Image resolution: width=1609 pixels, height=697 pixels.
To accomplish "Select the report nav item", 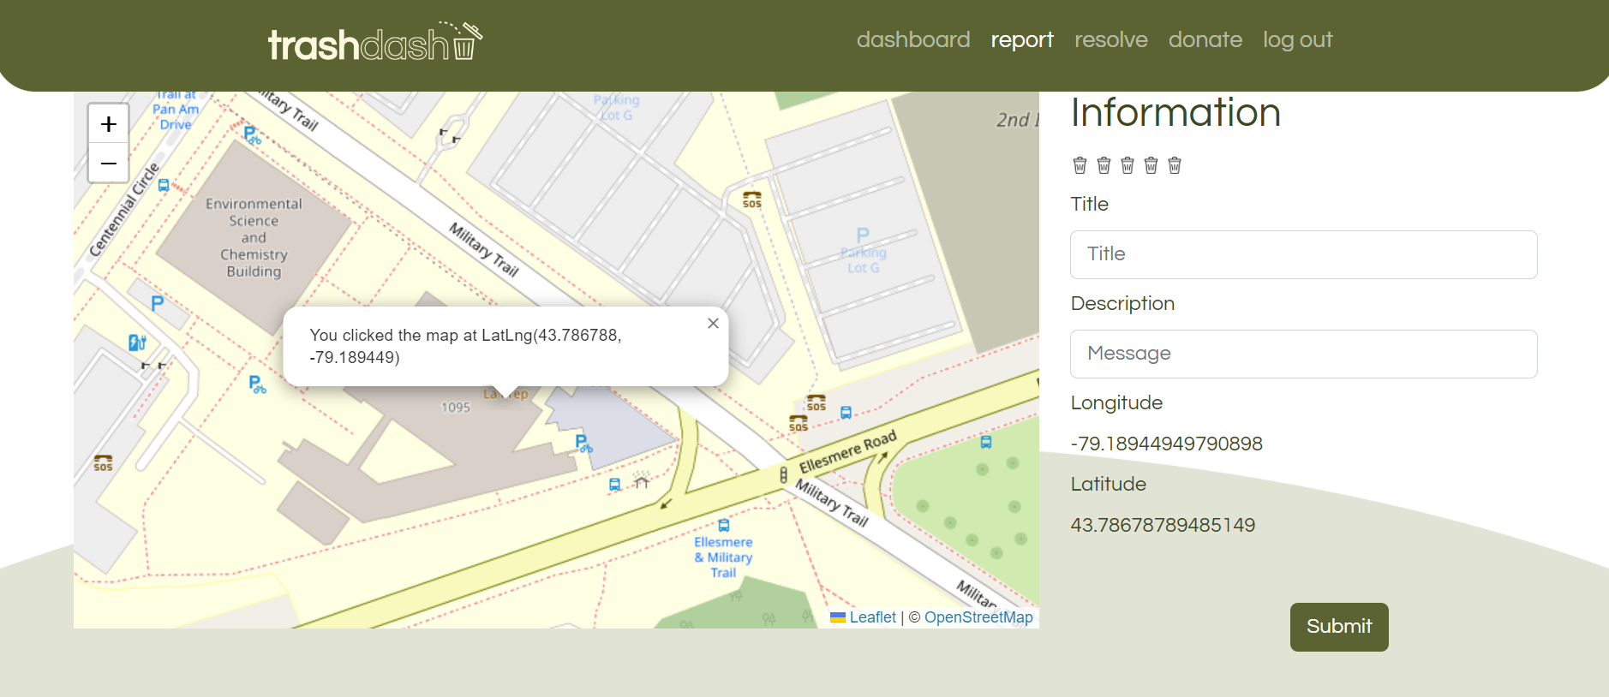I will click(x=1022, y=40).
